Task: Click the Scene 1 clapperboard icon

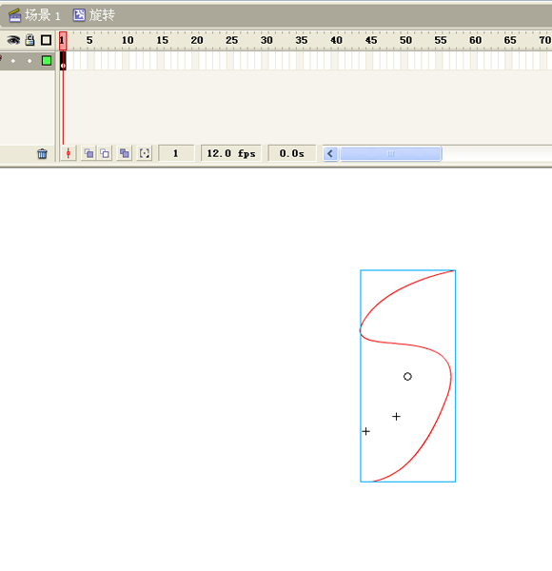Action: 14,15
